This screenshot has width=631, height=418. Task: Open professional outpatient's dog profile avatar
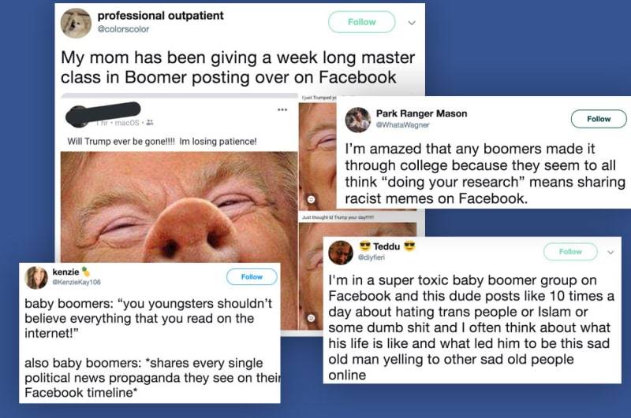pyautogui.click(x=76, y=24)
